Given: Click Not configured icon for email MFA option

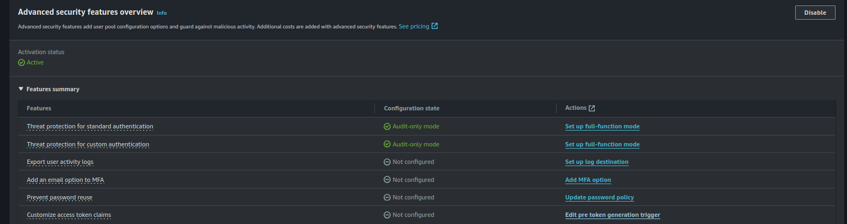Looking at the screenshot, I should click(x=387, y=180).
